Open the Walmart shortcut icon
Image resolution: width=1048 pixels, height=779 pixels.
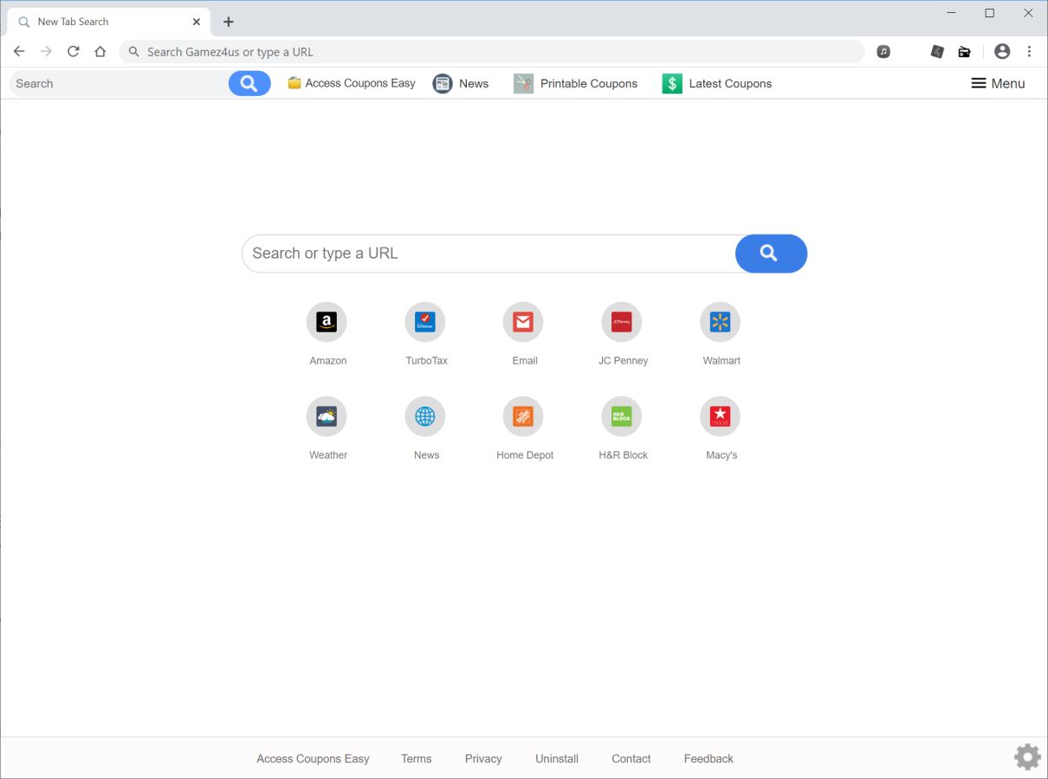[x=721, y=322]
